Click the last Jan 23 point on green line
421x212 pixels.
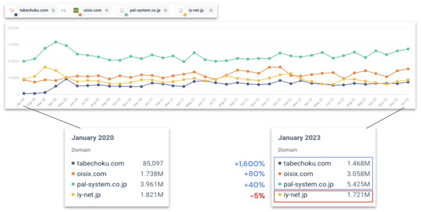(408, 49)
